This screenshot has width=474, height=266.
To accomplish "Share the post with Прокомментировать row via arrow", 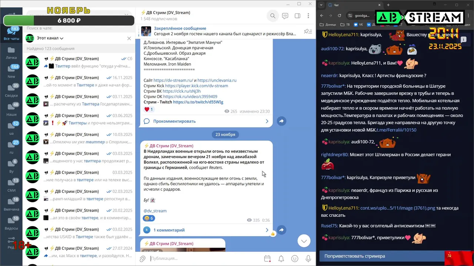I will [x=281, y=121].
